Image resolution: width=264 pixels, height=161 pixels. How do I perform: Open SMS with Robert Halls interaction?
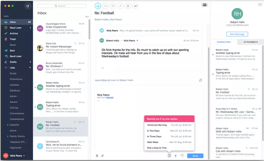click(237, 133)
